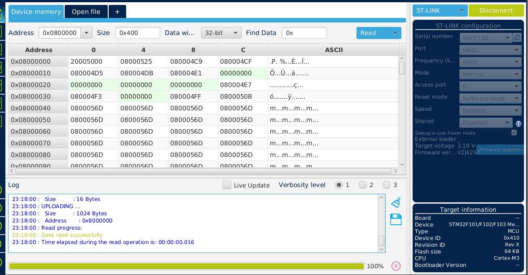The image size is (528, 275).
Task: Click inside the Find Data field
Action: 305,33
